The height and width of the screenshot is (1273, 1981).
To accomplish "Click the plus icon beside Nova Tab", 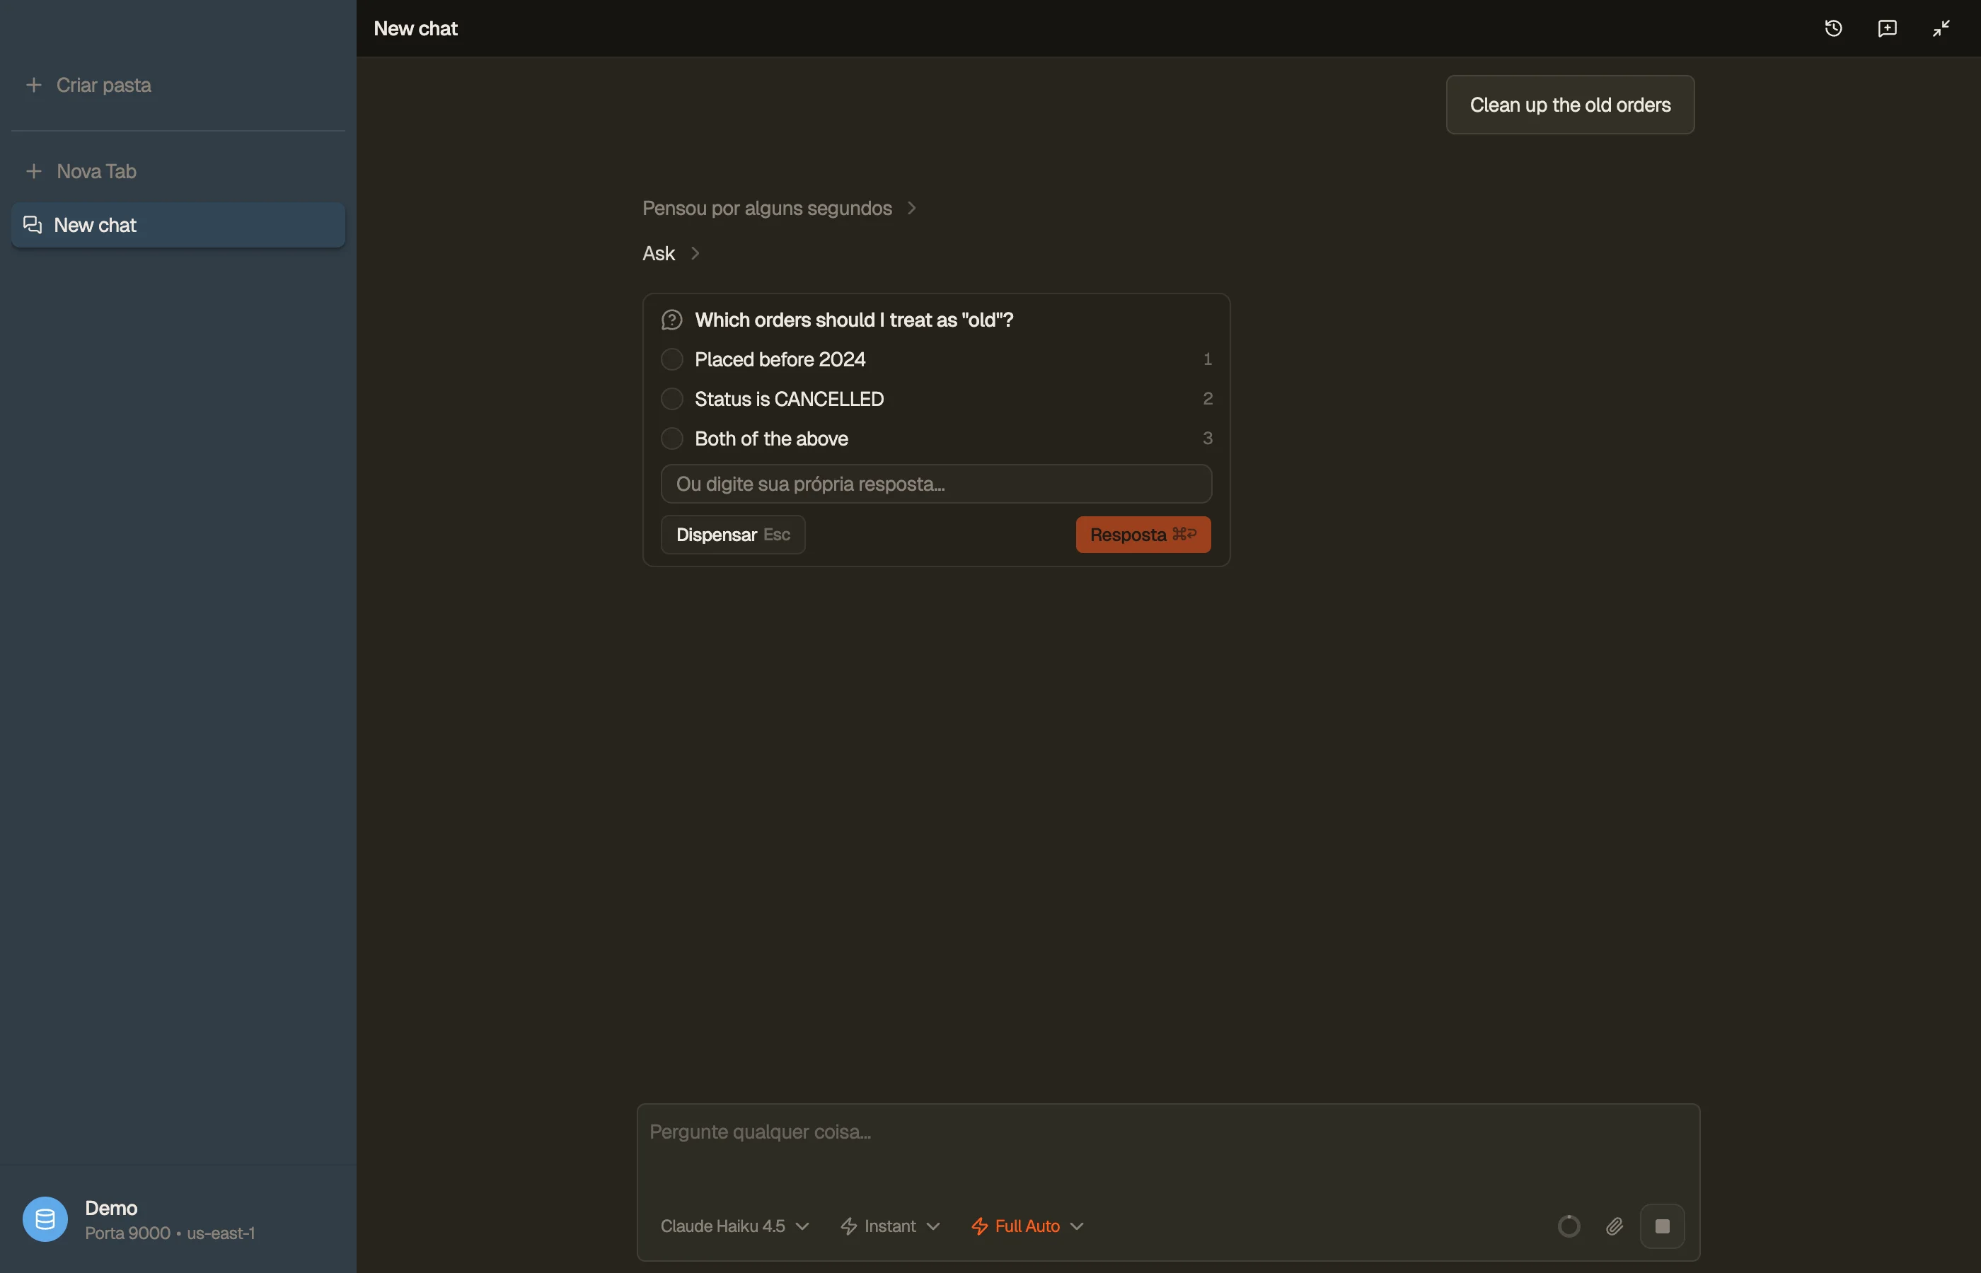I will pos(34,171).
